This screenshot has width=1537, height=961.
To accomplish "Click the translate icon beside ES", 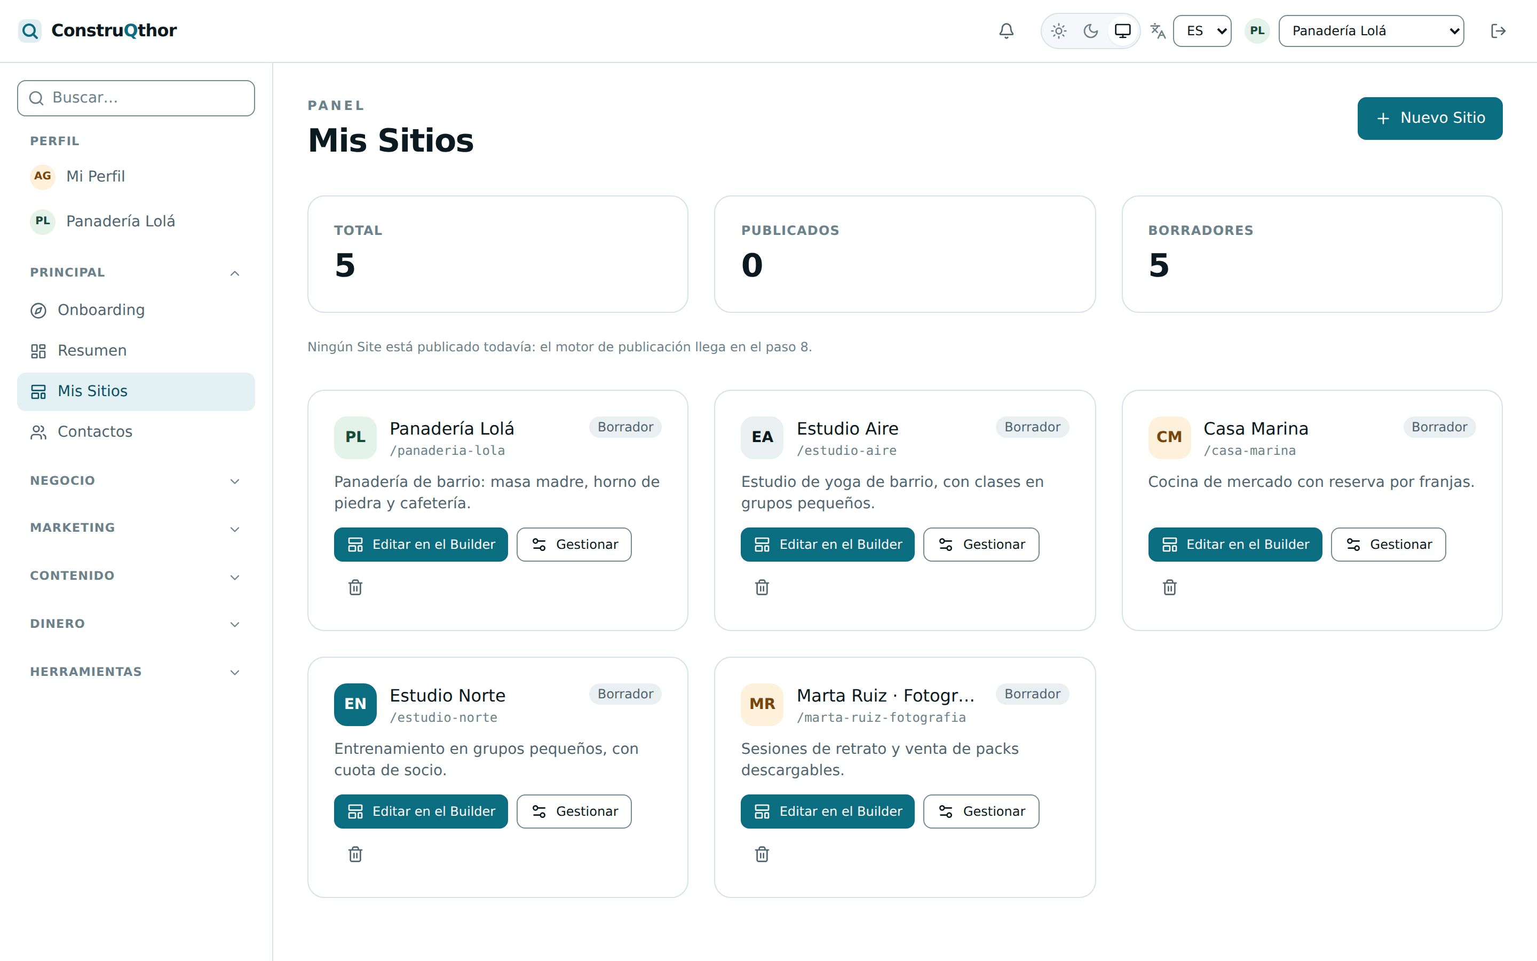I will (x=1158, y=30).
